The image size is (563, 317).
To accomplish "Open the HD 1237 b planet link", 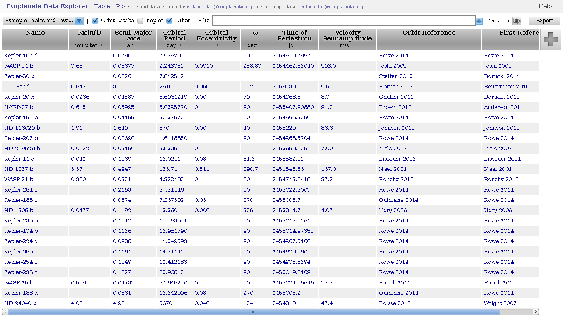I will [19, 169].
